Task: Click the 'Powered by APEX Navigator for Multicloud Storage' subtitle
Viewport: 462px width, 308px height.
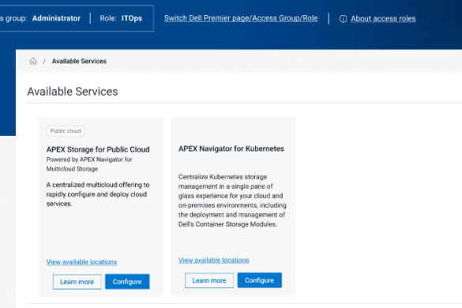Action: pos(89,164)
